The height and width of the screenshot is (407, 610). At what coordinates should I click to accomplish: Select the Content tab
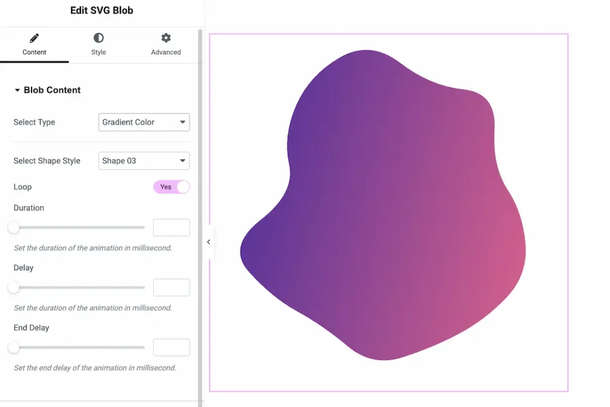(34, 45)
